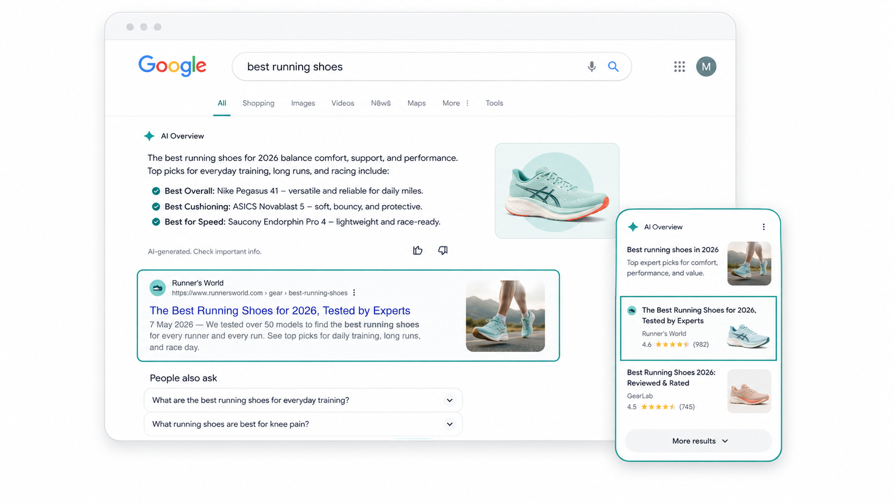Expand the everyday training running shoes question
The image size is (894, 503).
pos(303,400)
